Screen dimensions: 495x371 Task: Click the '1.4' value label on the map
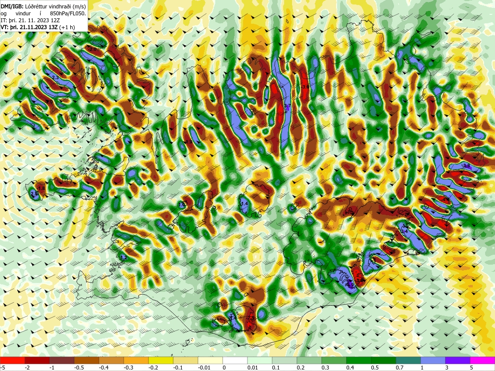245,204
